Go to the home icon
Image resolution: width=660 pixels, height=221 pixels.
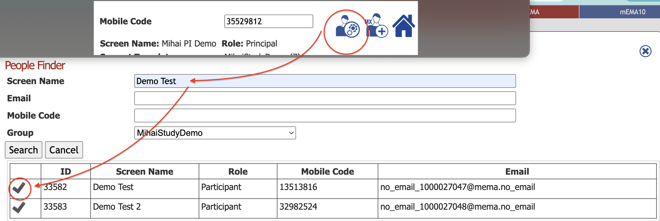pyautogui.click(x=404, y=26)
